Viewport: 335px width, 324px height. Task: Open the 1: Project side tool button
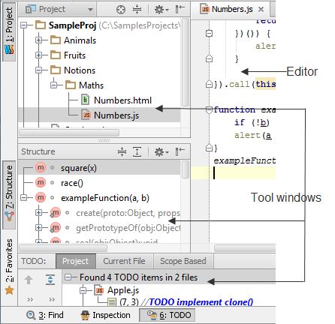pyautogui.click(x=9, y=31)
